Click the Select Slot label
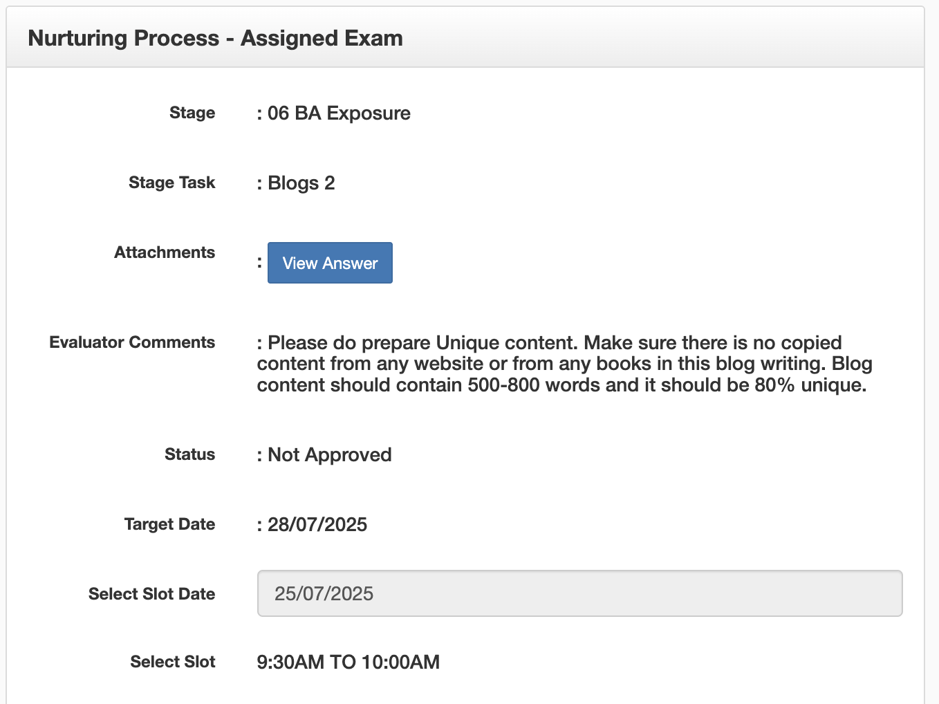 coord(173,662)
